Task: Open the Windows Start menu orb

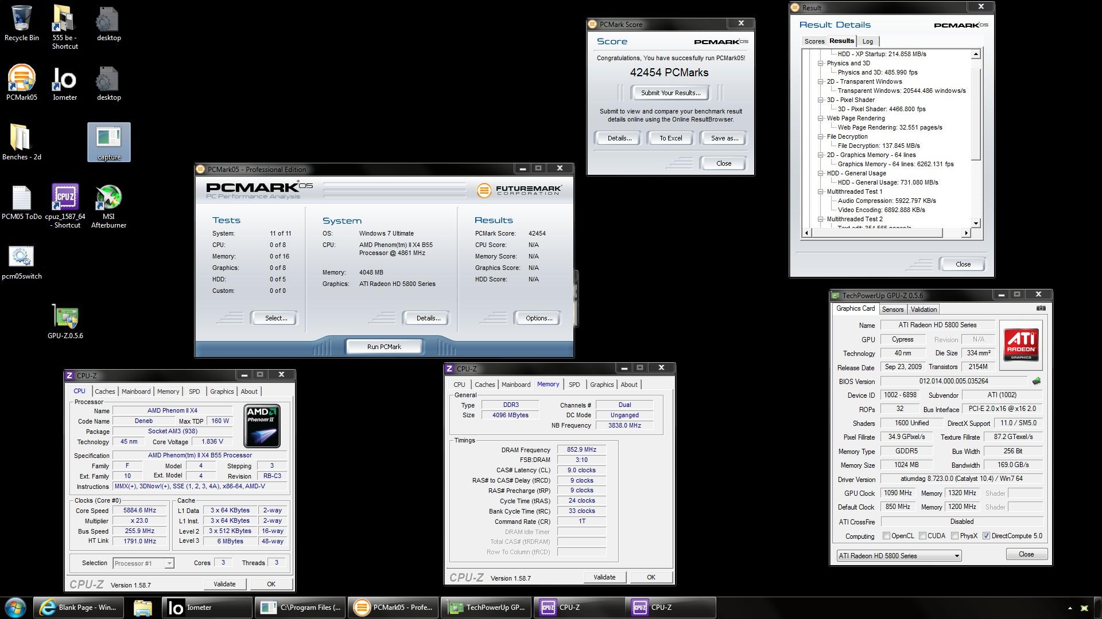Action: click(x=15, y=608)
